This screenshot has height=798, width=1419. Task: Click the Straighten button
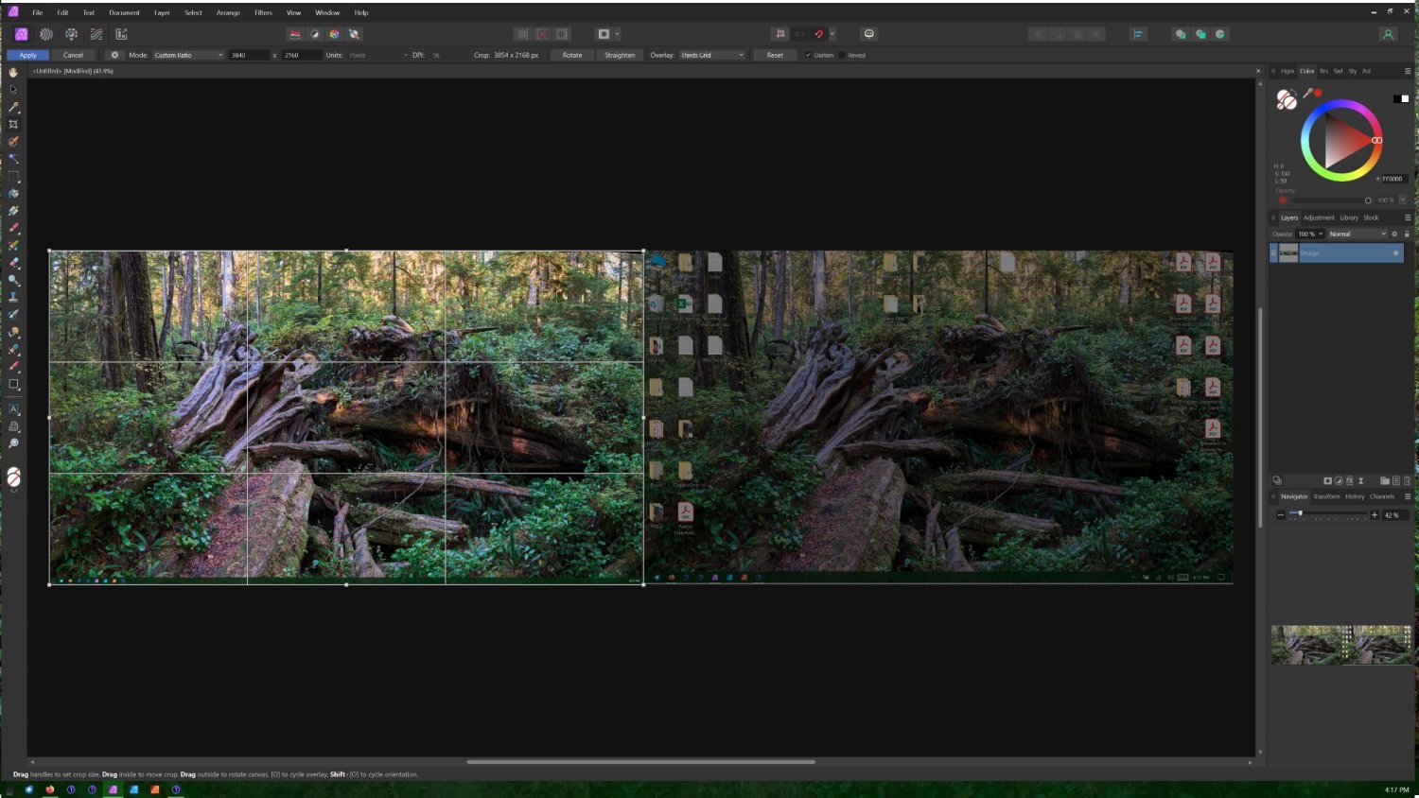click(619, 55)
